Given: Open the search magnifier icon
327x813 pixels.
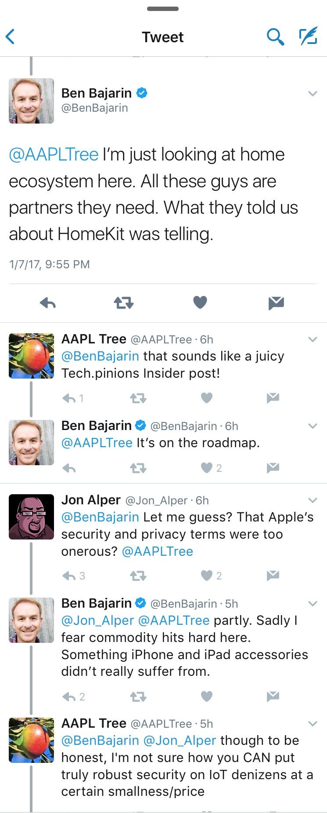Looking at the screenshot, I should pyautogui.click(x=275, y=37).
